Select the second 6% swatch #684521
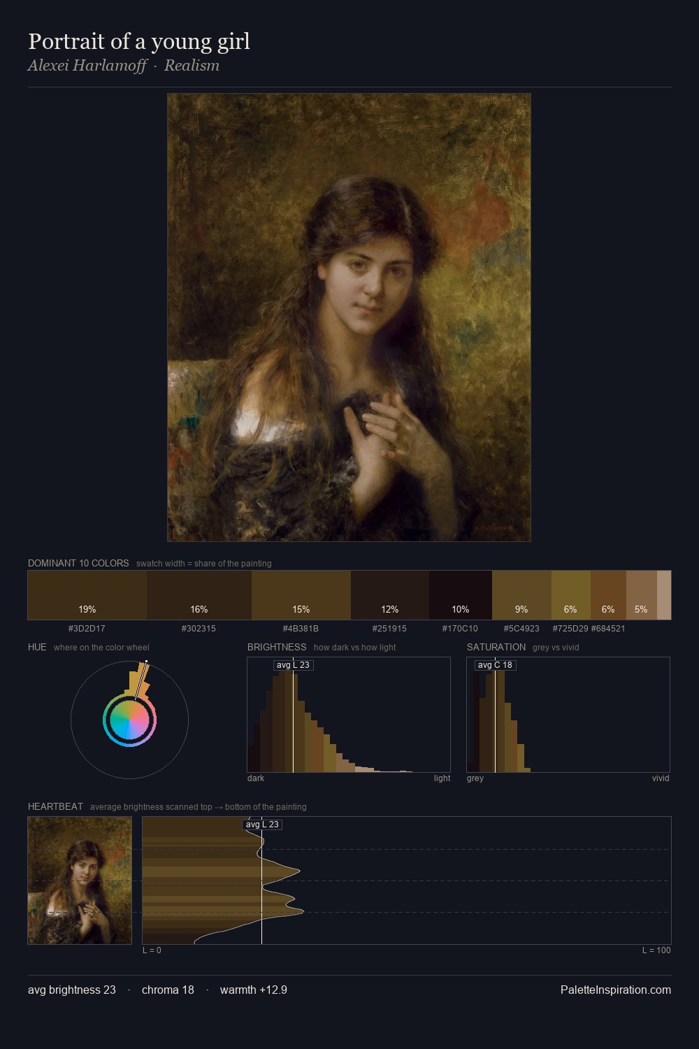The width and height of the screenshot is (699, 1049). pyautogui.click(x=608, y=595)
